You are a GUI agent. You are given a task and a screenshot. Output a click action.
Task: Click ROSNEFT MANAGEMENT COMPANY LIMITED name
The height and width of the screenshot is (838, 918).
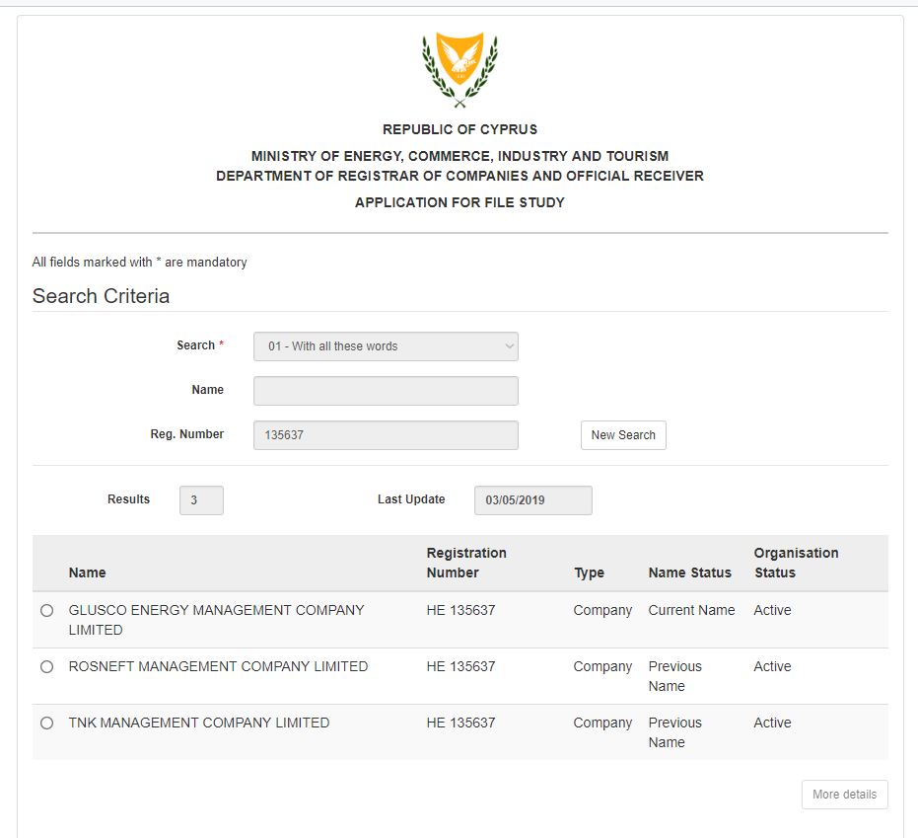point(218,667)
